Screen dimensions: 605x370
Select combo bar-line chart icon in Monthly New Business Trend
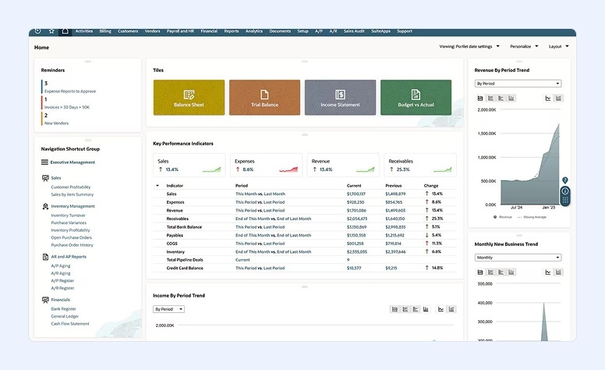pyautogui.click(x=558, y=272)
